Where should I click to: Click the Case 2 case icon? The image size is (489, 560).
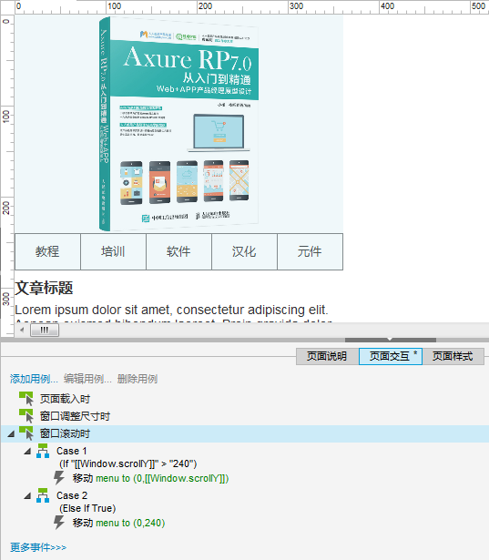(x=43, y=495)
